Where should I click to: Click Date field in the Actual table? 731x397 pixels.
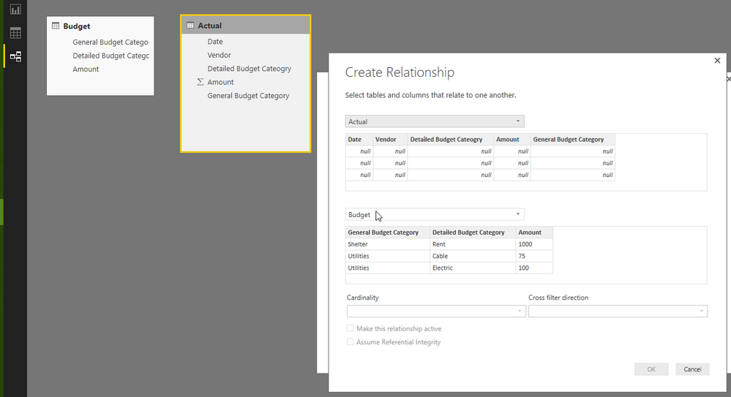(x=215, y=42)
